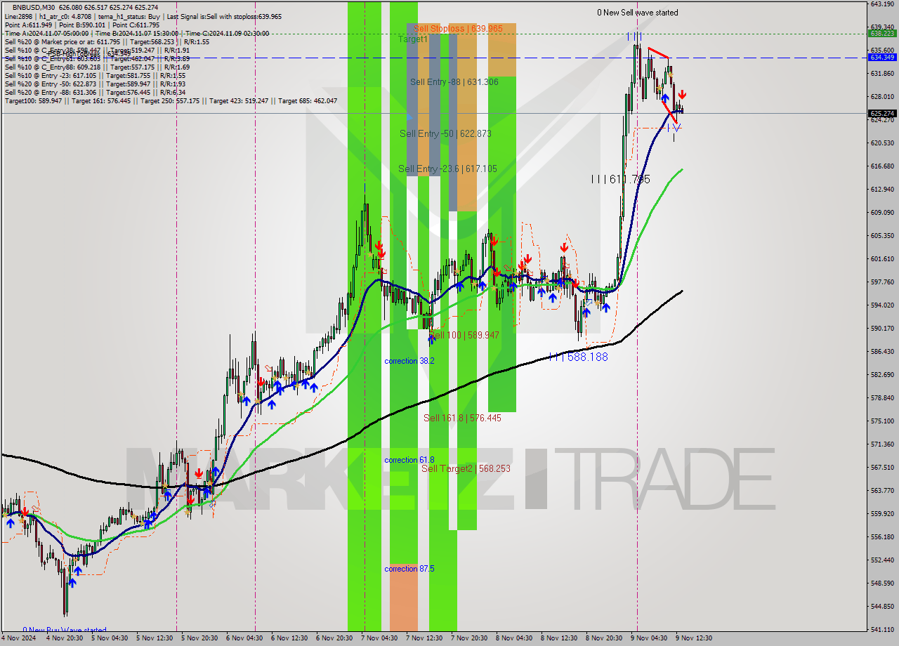Click '8 Nov 20:30' on the time axis
The image size is (899, 646).
604,638
